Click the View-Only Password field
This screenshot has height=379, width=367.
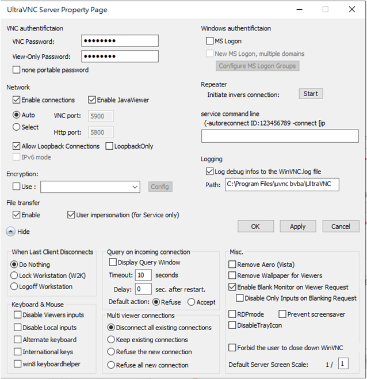click(x=120, y=56)
